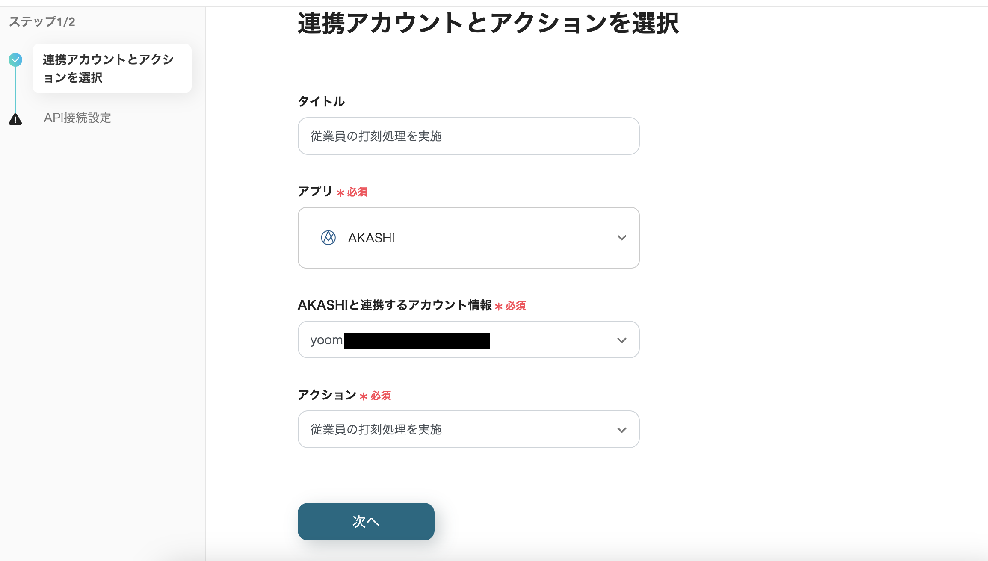Open the AKASHI account selection dropdown
Viewport: 988px width, 561px height.
[468, 340]
